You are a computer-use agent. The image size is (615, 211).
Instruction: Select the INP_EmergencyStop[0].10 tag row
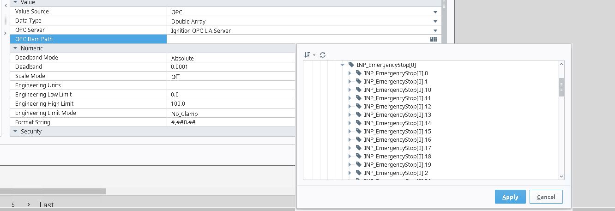click(x=398, y=90)
